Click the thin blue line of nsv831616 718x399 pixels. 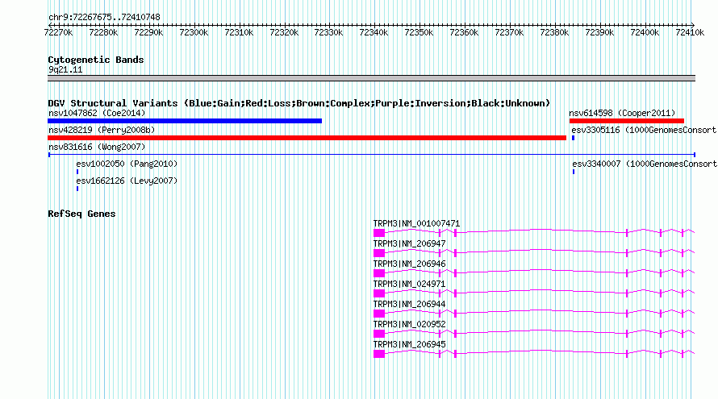371,155
